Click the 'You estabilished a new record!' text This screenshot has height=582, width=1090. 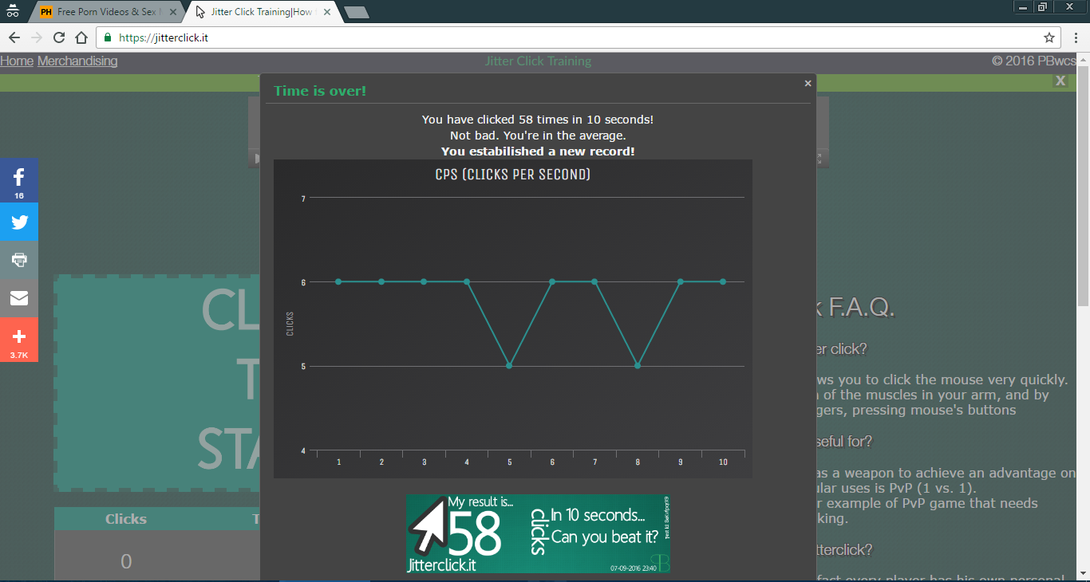[x=538, y=151]
